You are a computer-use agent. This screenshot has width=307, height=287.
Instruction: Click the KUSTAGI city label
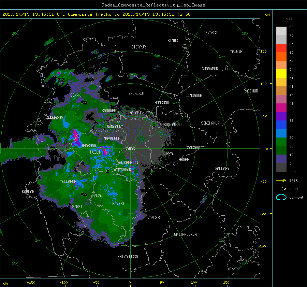click(171, 125)
